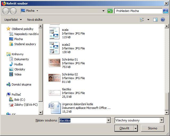Expand the Všechny soubory file type dropdown

(x=161, y=120)
